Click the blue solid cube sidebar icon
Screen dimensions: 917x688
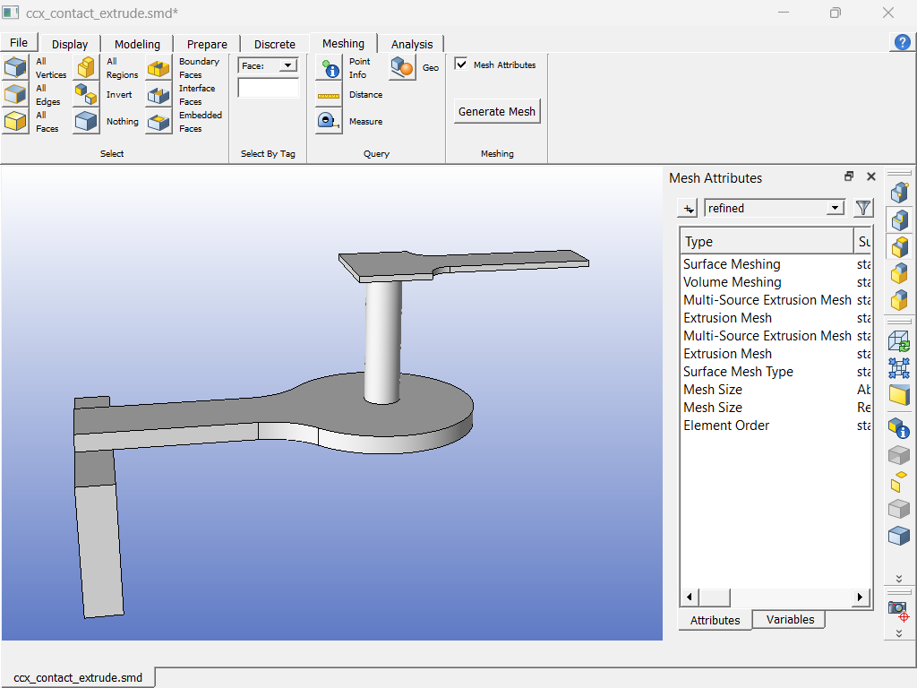tap(899, 536)
